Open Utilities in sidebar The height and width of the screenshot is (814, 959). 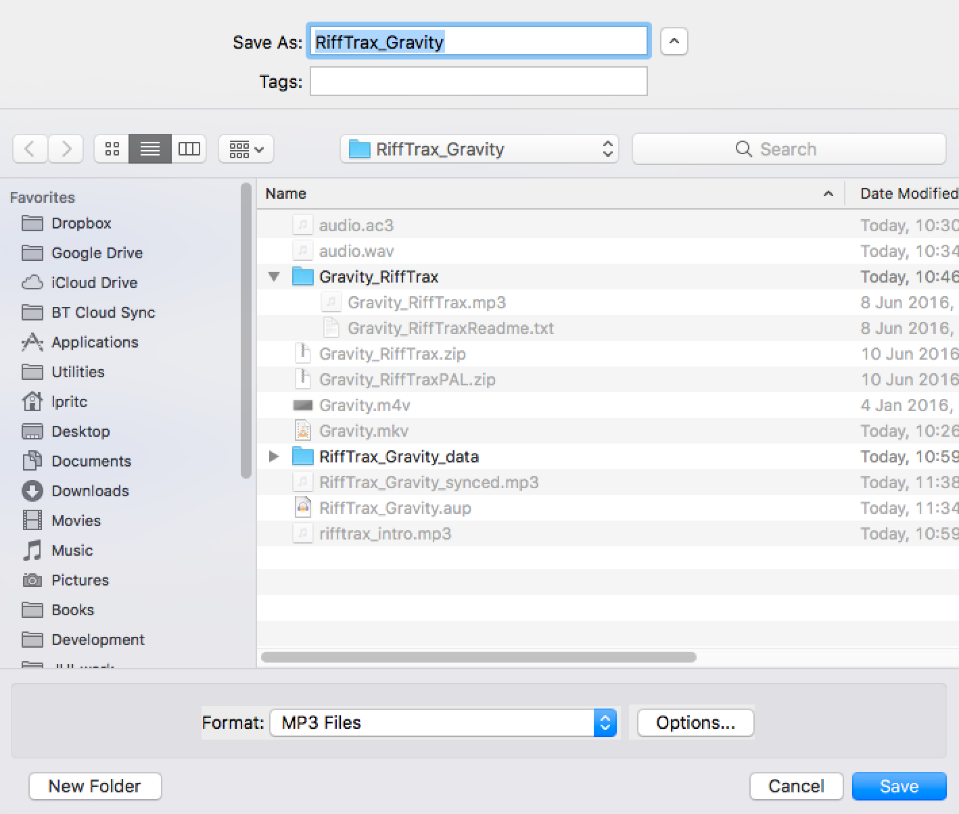click(63, 372)
